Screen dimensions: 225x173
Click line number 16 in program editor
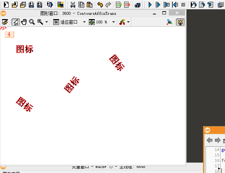click(217, 160)
